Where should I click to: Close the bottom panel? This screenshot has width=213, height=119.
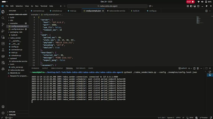coord(210,68)
